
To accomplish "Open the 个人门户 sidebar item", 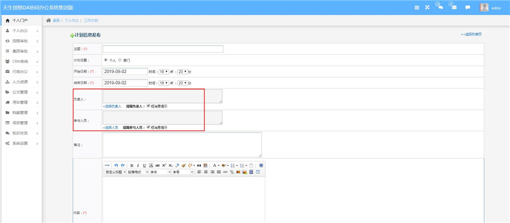I will click(x=21, y=20).
